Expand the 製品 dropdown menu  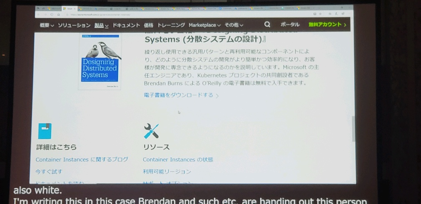[101, 25]
